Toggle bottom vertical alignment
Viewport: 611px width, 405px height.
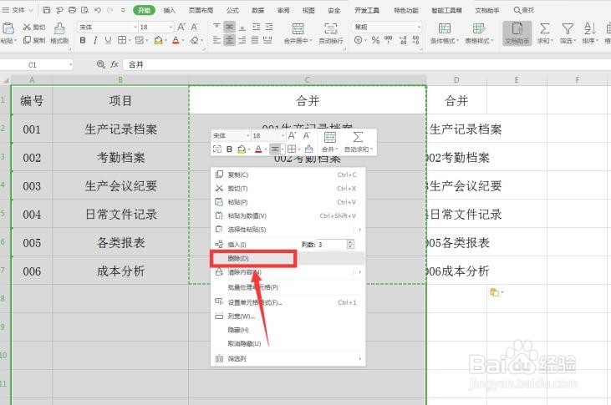click(242, 27)
